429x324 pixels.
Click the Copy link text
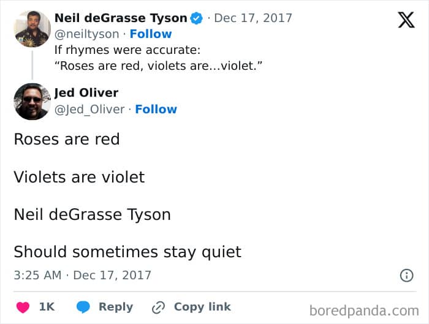click(202, 307)
